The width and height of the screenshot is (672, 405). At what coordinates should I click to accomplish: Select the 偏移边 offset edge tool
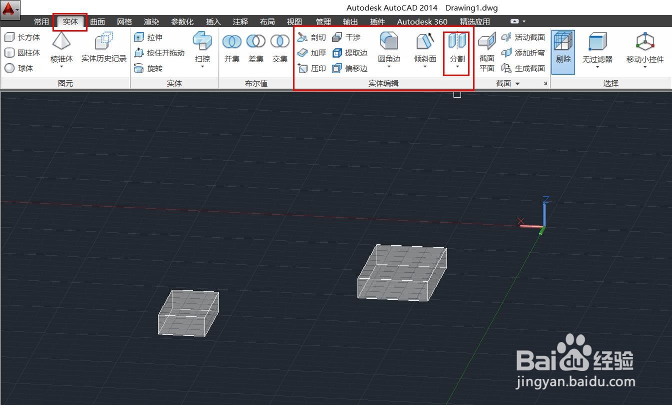350,69
